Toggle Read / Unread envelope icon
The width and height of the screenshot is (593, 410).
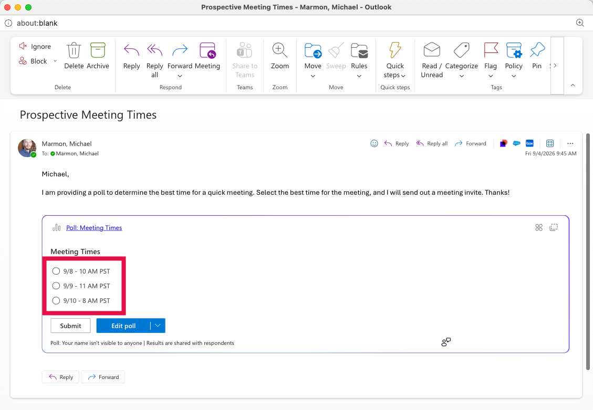pos(432,49)
